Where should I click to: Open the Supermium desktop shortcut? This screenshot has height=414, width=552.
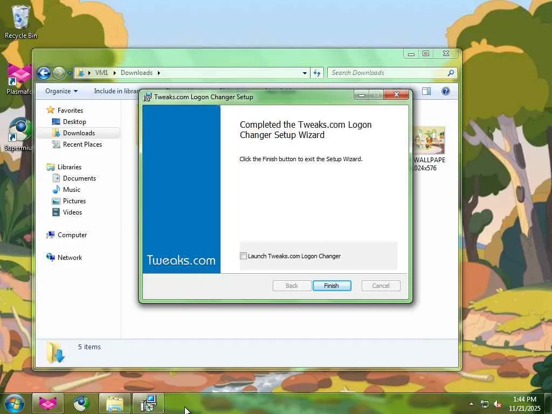19,134
